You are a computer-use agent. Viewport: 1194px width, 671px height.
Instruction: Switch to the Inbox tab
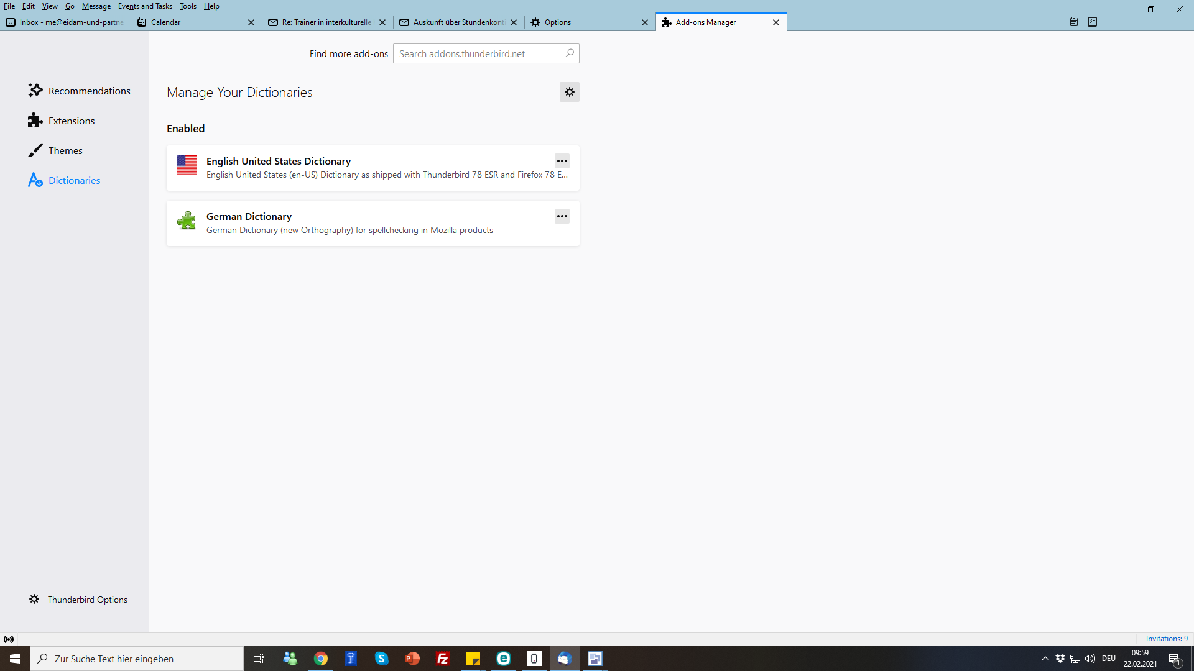tap(65, 22)
